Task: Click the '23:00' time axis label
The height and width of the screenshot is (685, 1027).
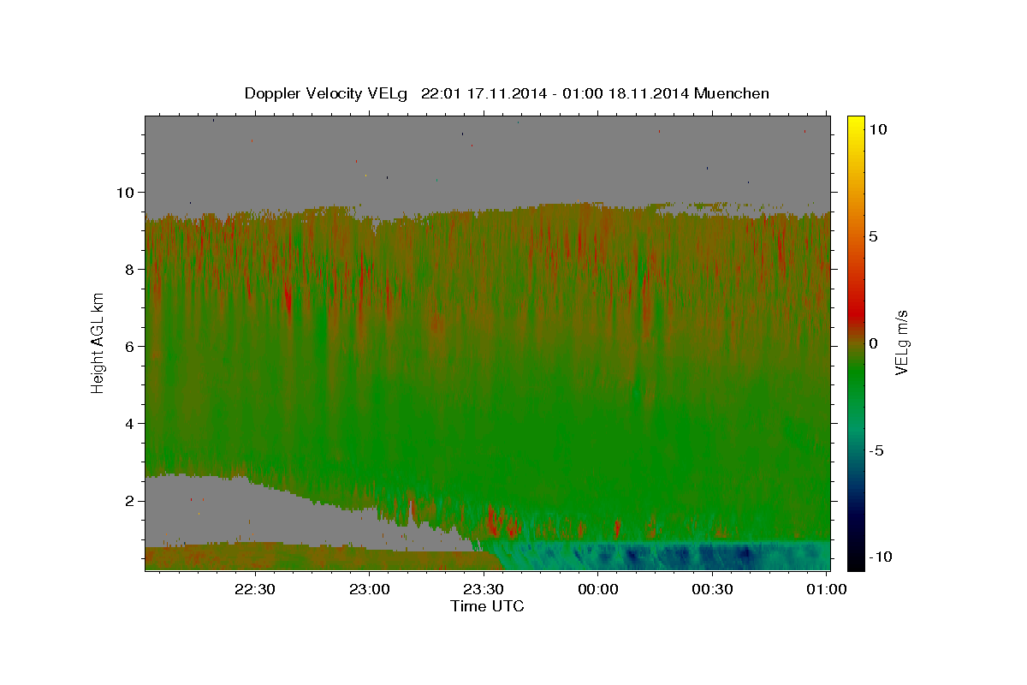Action: coord(369,589)
